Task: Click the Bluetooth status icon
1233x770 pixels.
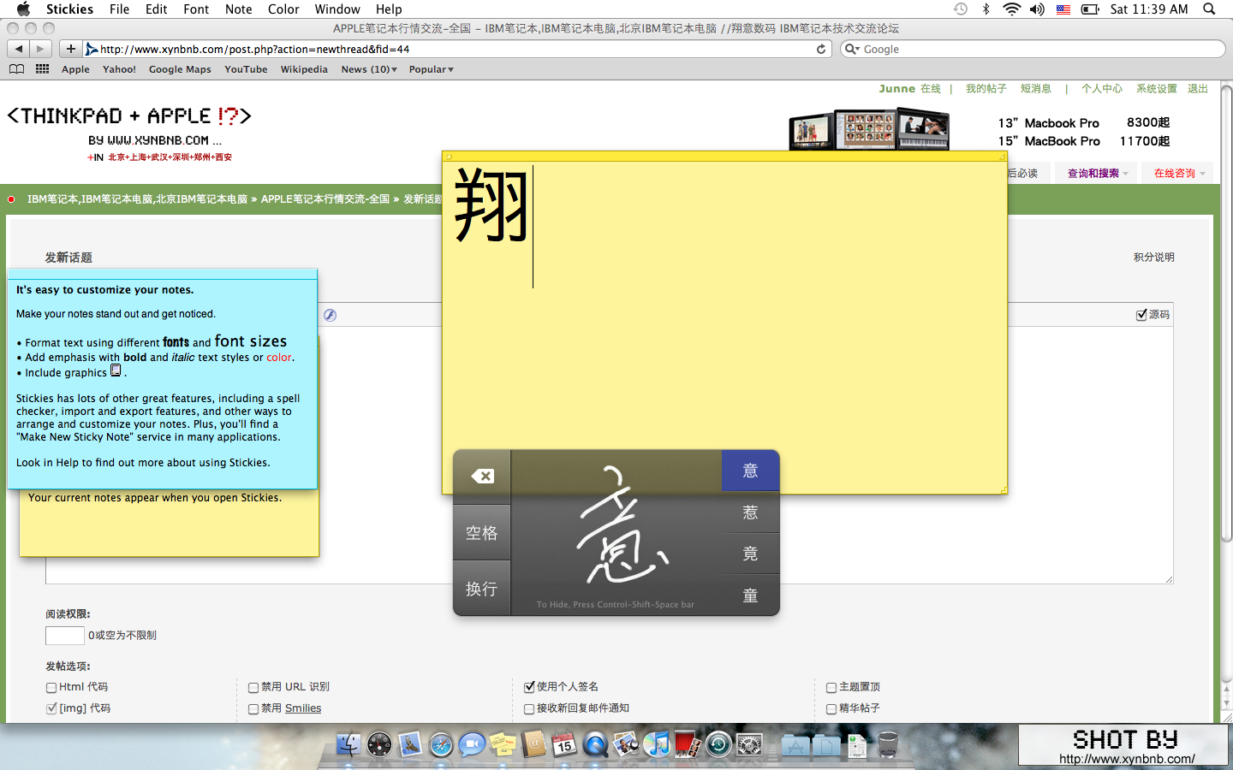Action: click(x=986, y=9)
